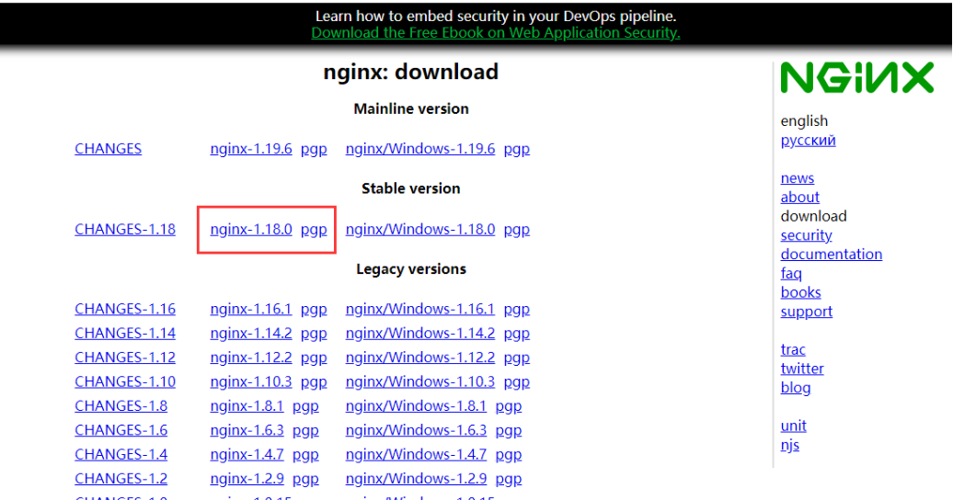Open the faq page
The image size is (953, 500).
click(x=791, y=274)
